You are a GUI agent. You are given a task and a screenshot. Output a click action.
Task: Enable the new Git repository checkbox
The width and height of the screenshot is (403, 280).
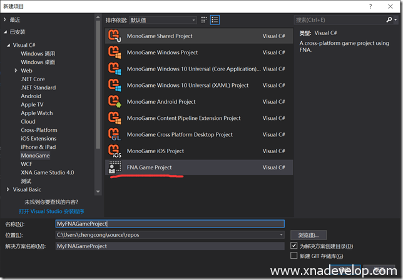click(294, 256)
